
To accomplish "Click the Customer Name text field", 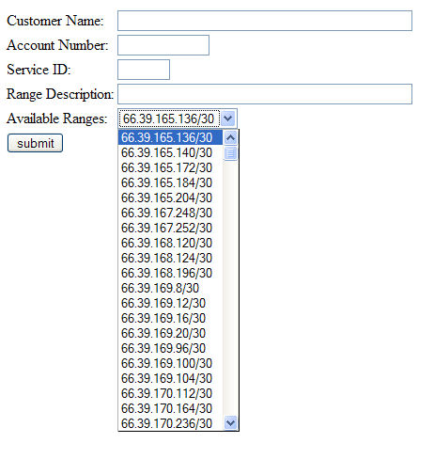I will click(265, 21).
